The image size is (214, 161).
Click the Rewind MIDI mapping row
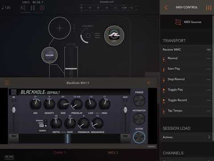186,59
